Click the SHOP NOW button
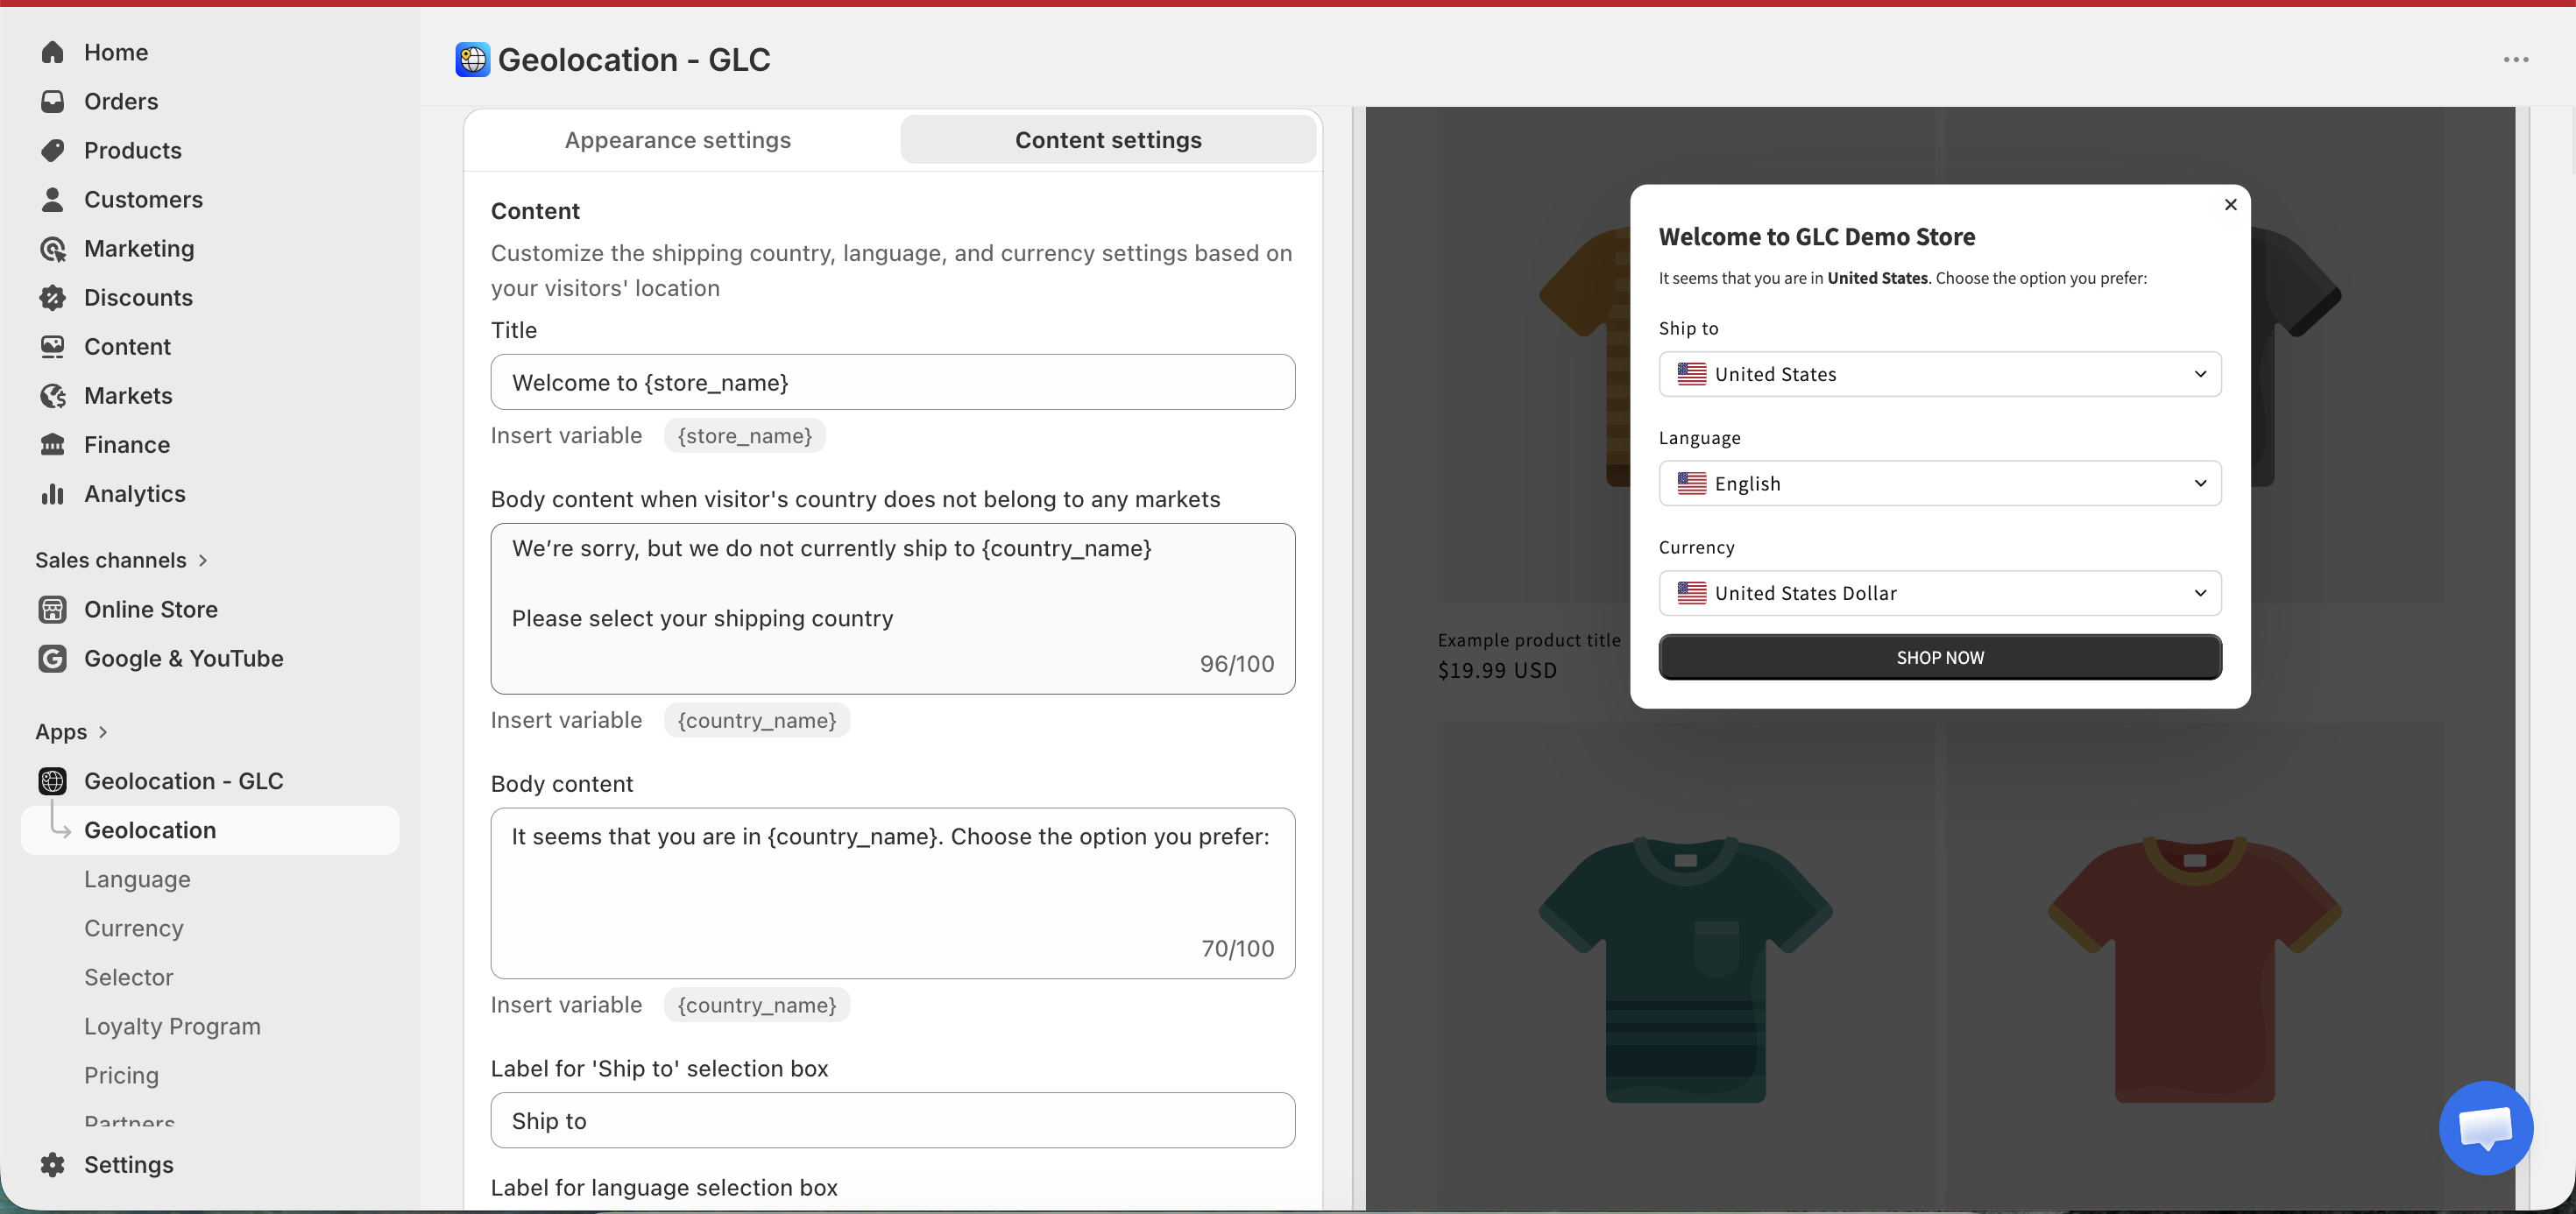Viewport: 2576px width, 1214px height. click(x=1939, y=657)
